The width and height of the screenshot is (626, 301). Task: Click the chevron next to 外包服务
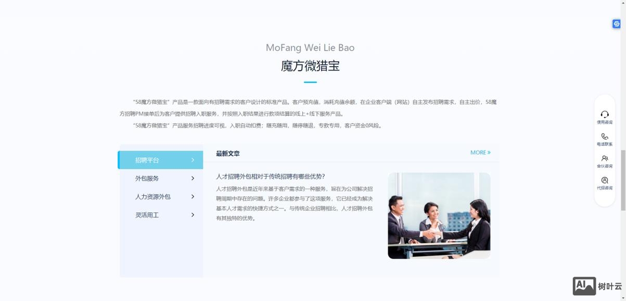coord(193,178)
